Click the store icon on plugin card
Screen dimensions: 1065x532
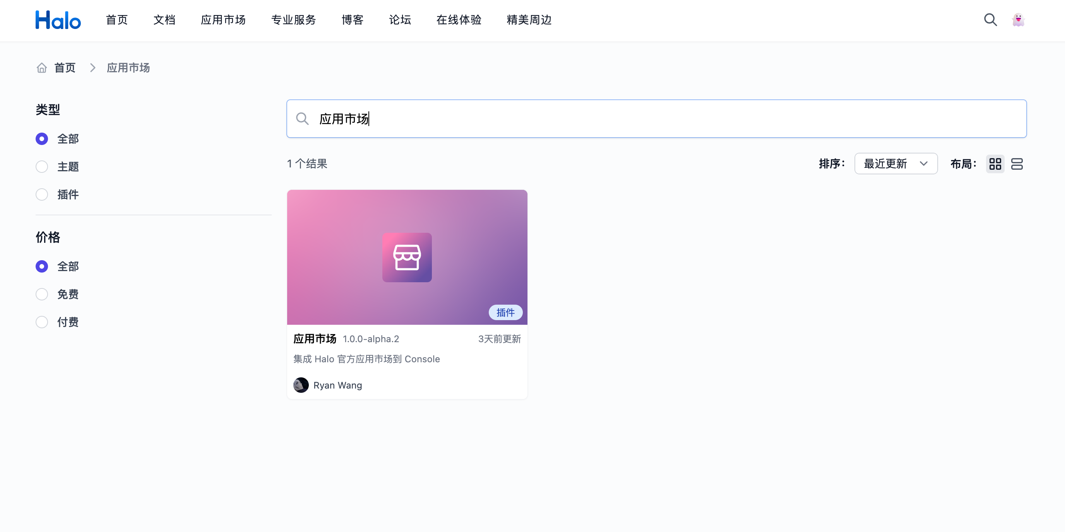(407, 257)
